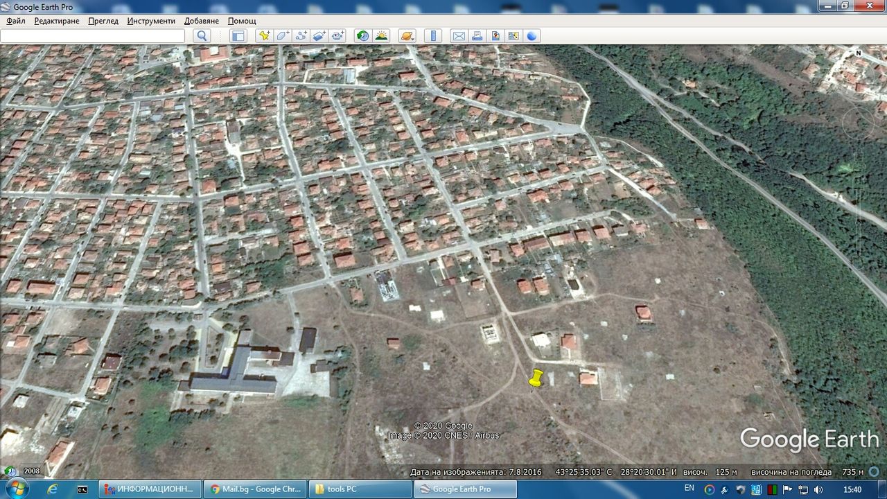Screen dimensions: 887x499
Task: Open the Инструменти menu
Action: pos(151,21)
